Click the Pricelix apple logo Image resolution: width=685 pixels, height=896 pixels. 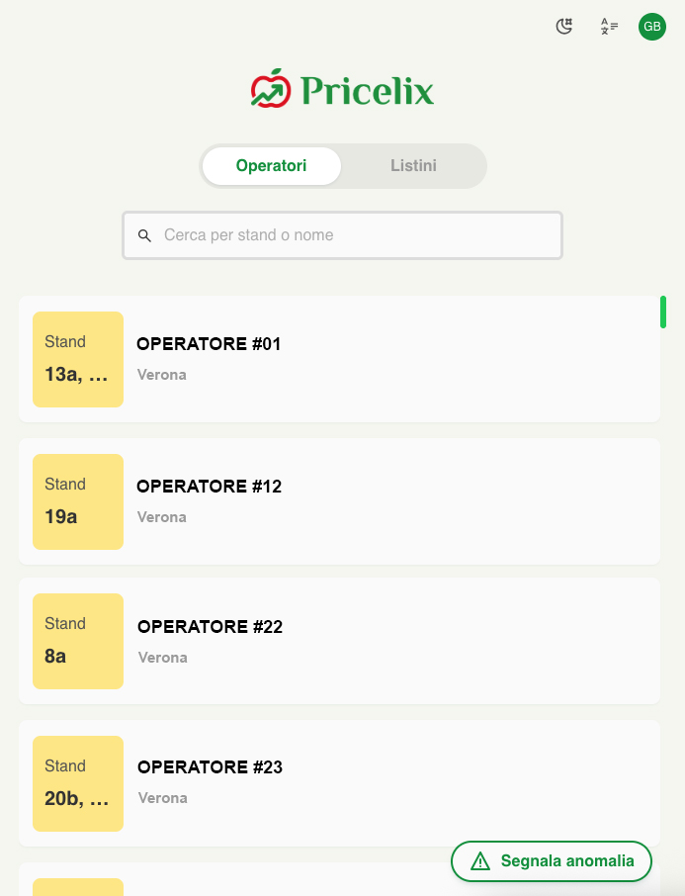click(x=271, y=89)
